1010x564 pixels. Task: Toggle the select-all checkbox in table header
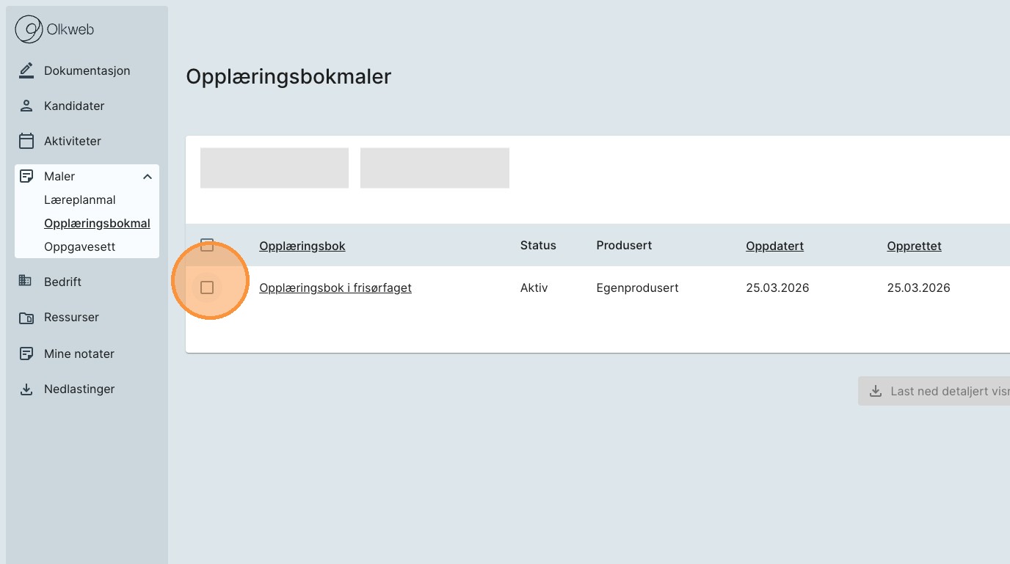click(x=207, y=245)
